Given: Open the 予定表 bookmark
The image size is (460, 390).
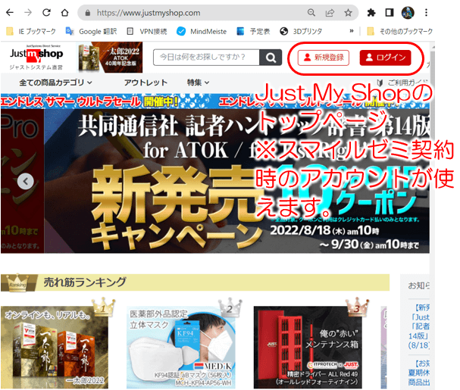Looking at the screenshot, I should click(x=253, y=31).
